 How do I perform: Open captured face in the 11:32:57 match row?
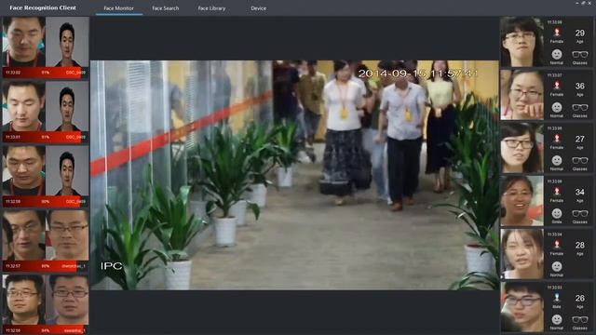pyautogui.click(x=24, y=235)
